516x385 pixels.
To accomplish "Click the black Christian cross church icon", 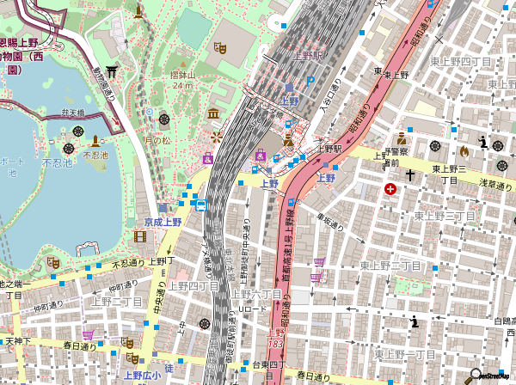I will 410,174.
